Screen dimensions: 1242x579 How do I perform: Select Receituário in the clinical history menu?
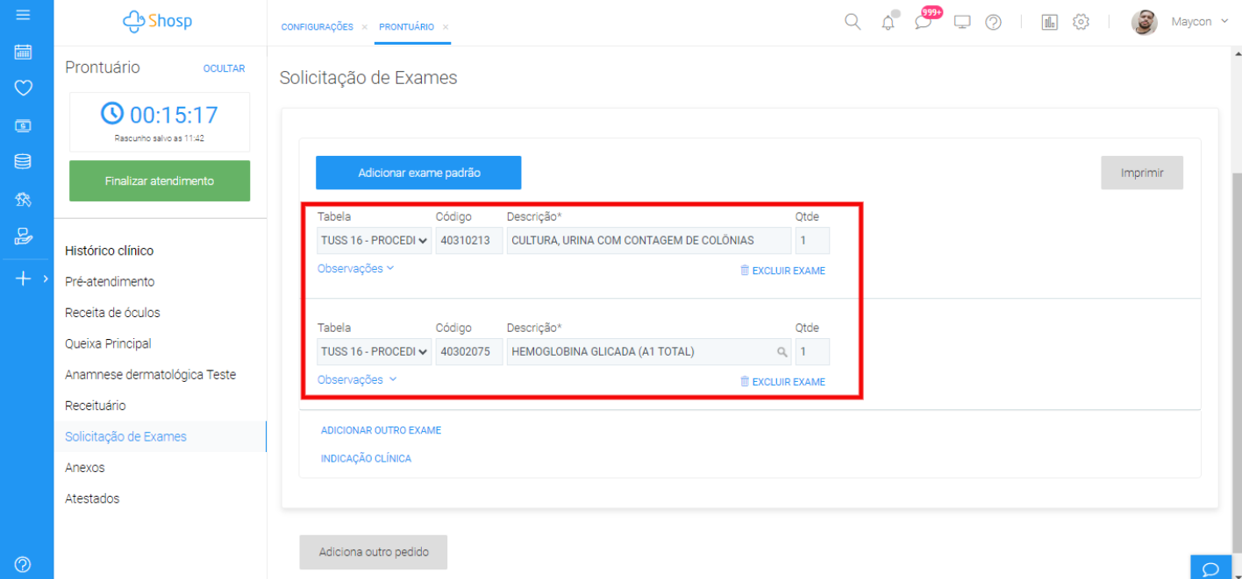(95, 406)
